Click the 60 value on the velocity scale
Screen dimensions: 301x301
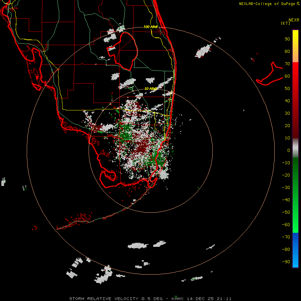point(287,76)
